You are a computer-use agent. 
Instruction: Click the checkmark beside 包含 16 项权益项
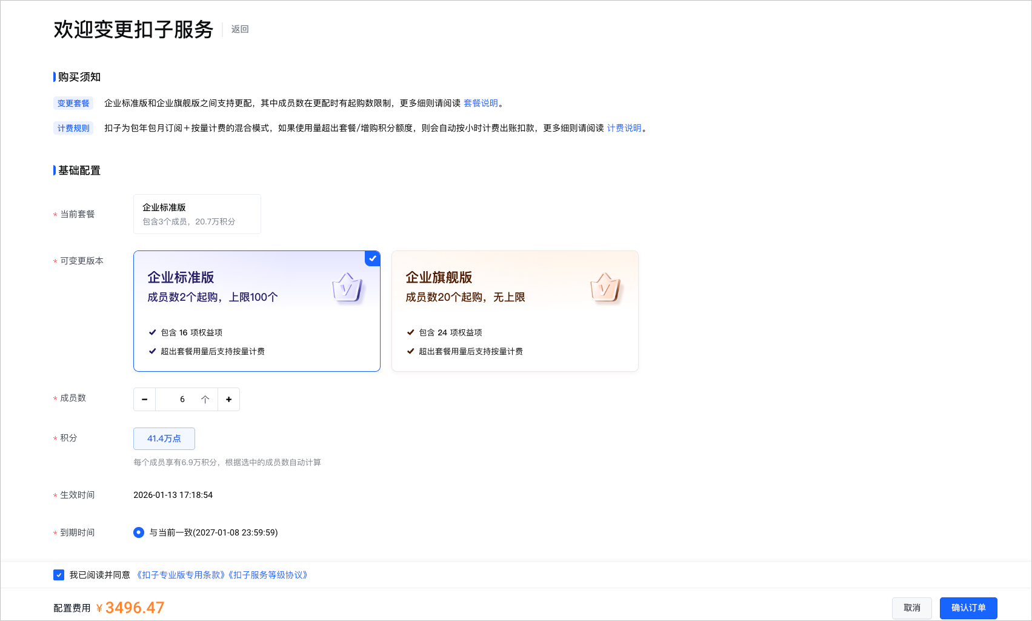click(152, 332)
